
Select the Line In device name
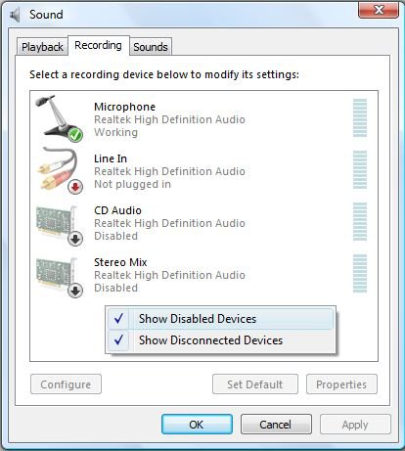[x=111, y=158]
